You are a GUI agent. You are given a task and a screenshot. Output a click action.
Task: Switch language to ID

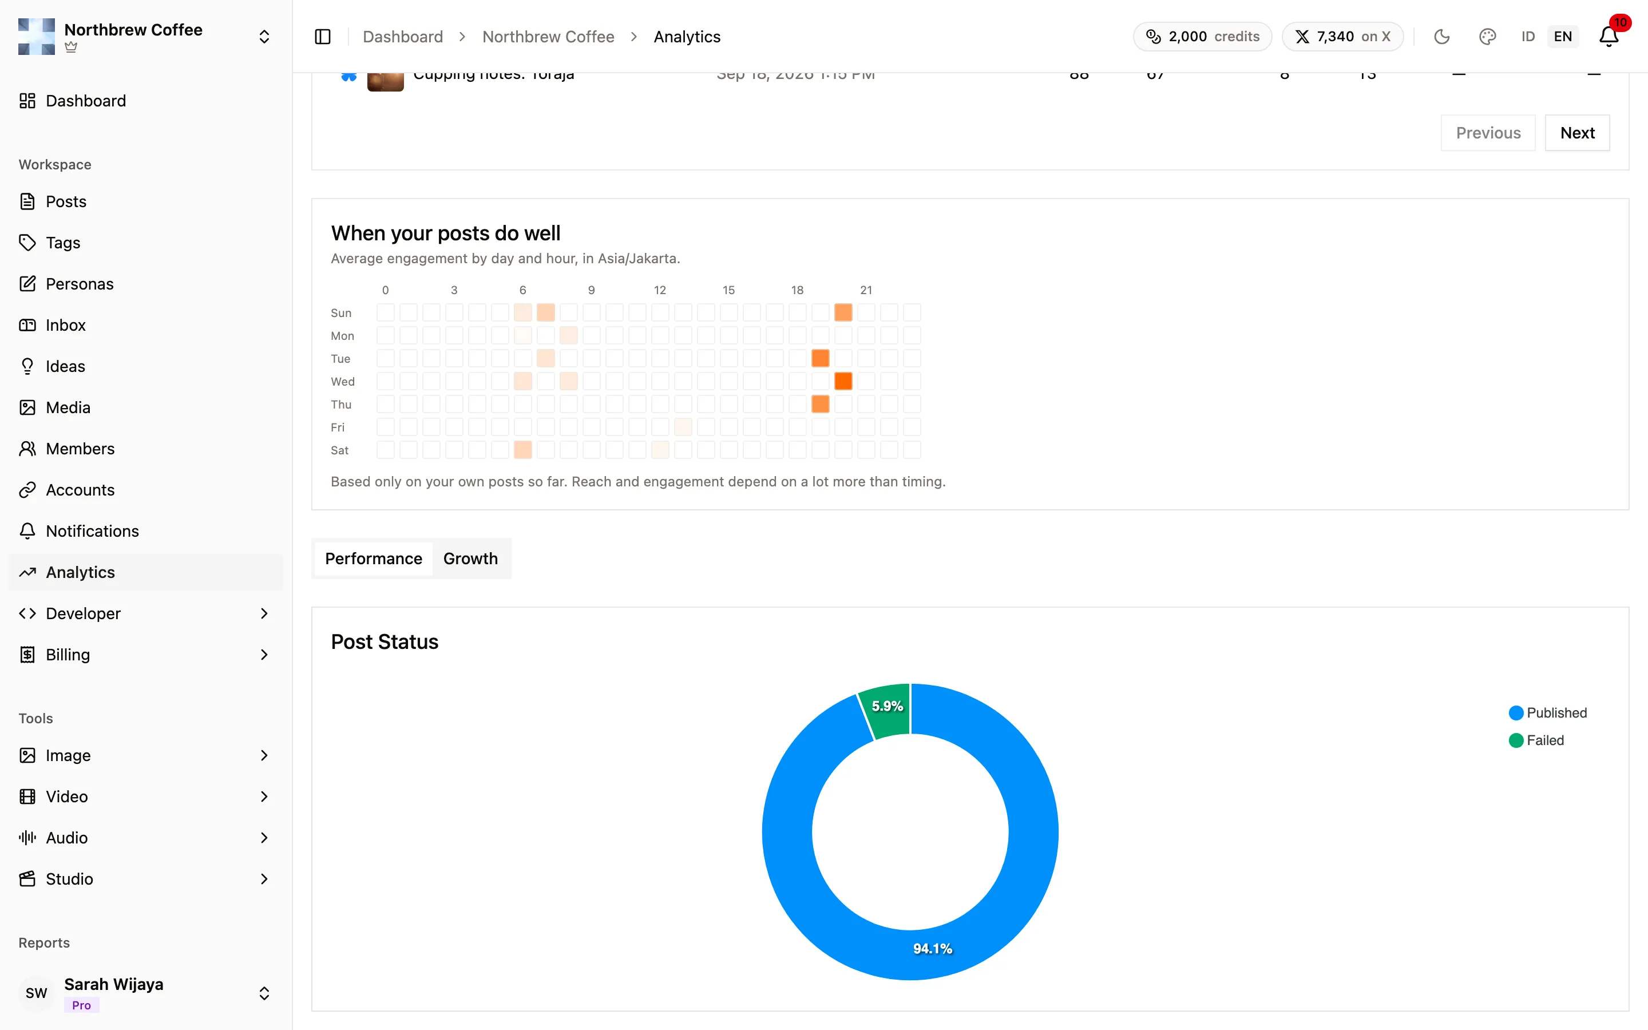pos(1527,37)
